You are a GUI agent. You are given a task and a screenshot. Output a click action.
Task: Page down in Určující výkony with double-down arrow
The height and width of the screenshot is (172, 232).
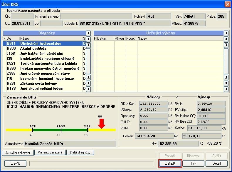pos(226,83)
